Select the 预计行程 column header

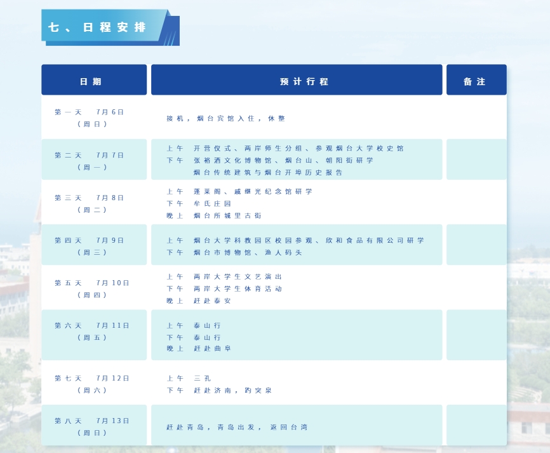(297, 79)
